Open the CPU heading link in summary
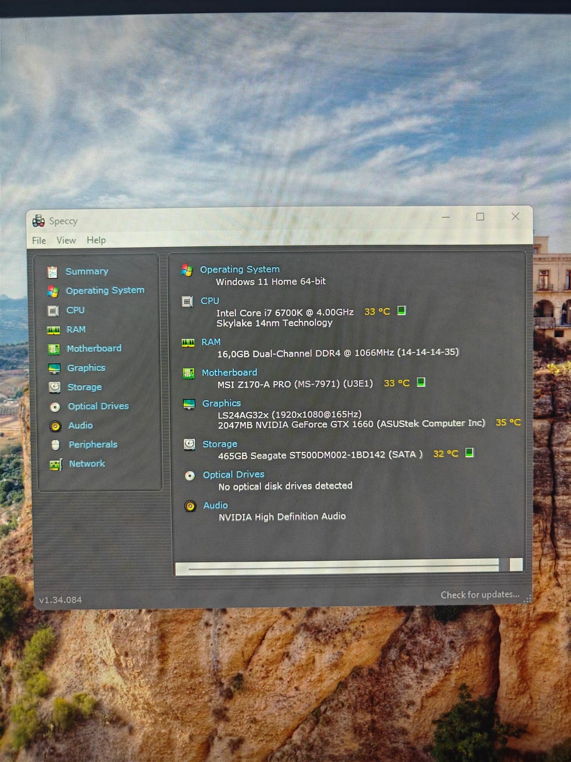This screenshot has height=762, width=571. [210, 301]
